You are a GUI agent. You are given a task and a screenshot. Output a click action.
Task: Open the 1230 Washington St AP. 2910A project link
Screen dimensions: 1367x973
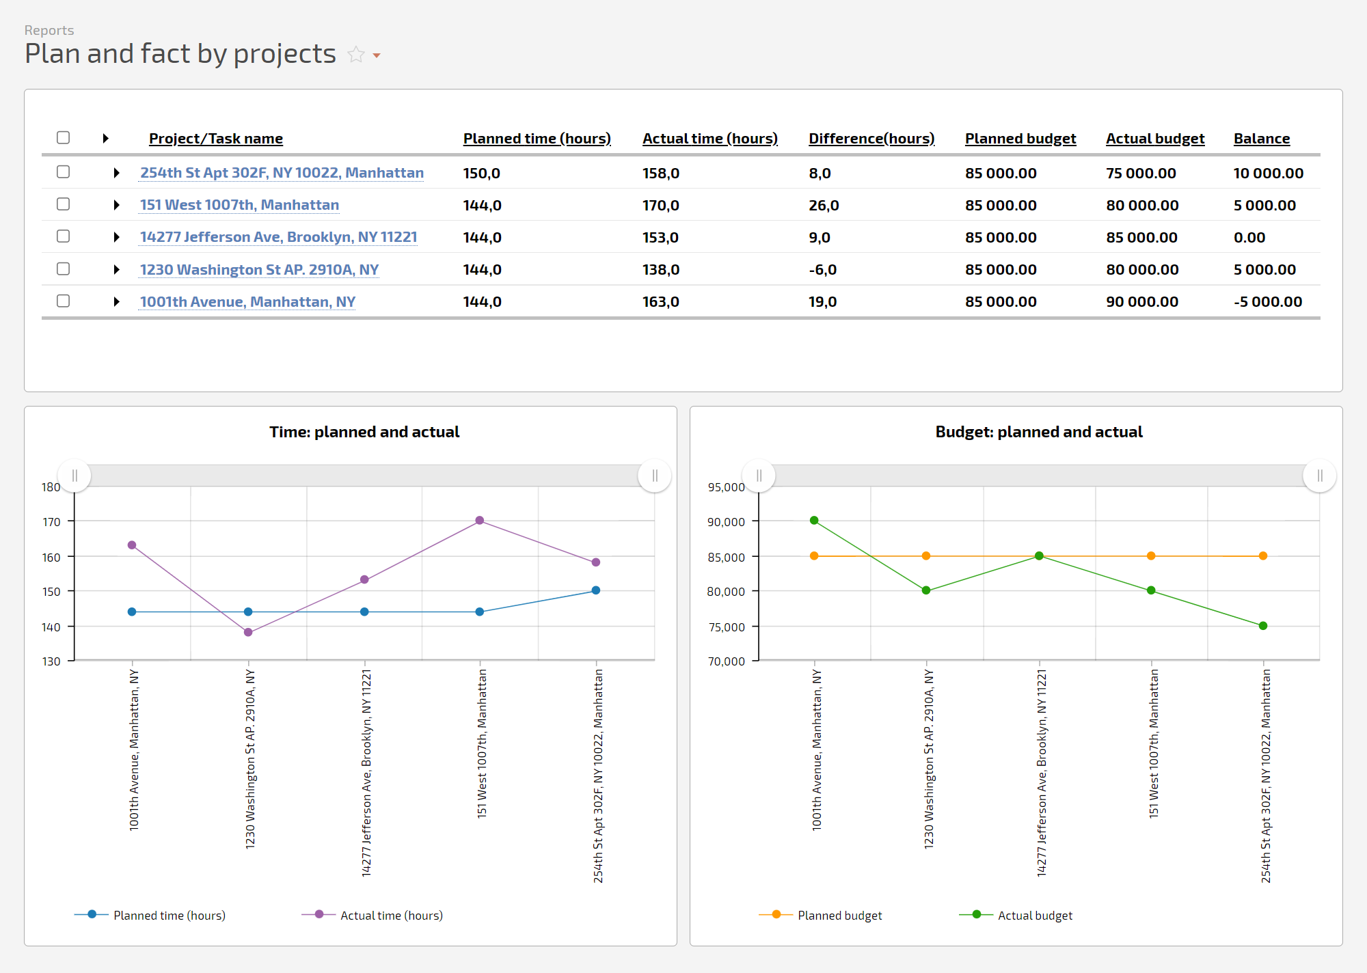[259, 270]
